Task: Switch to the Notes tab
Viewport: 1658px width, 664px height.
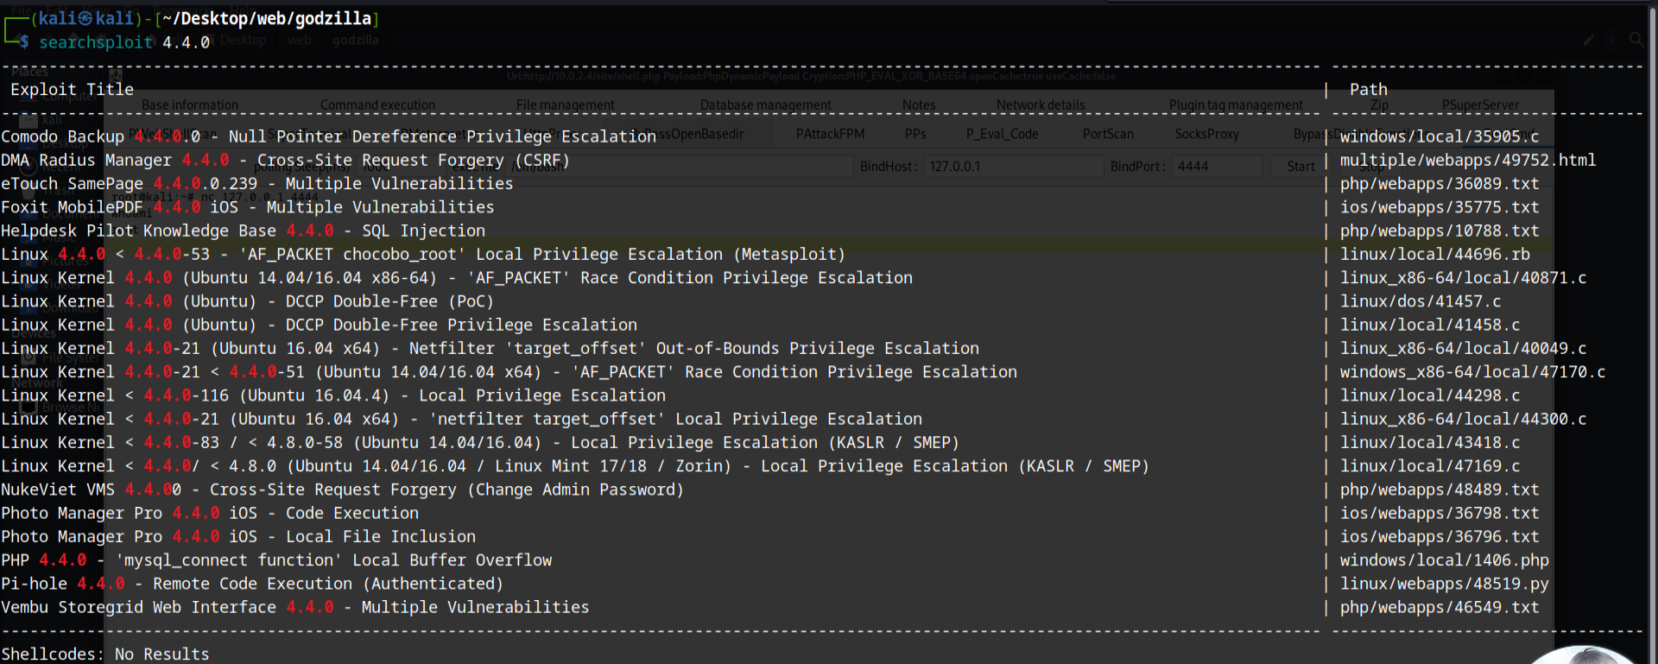Action: 919,105
